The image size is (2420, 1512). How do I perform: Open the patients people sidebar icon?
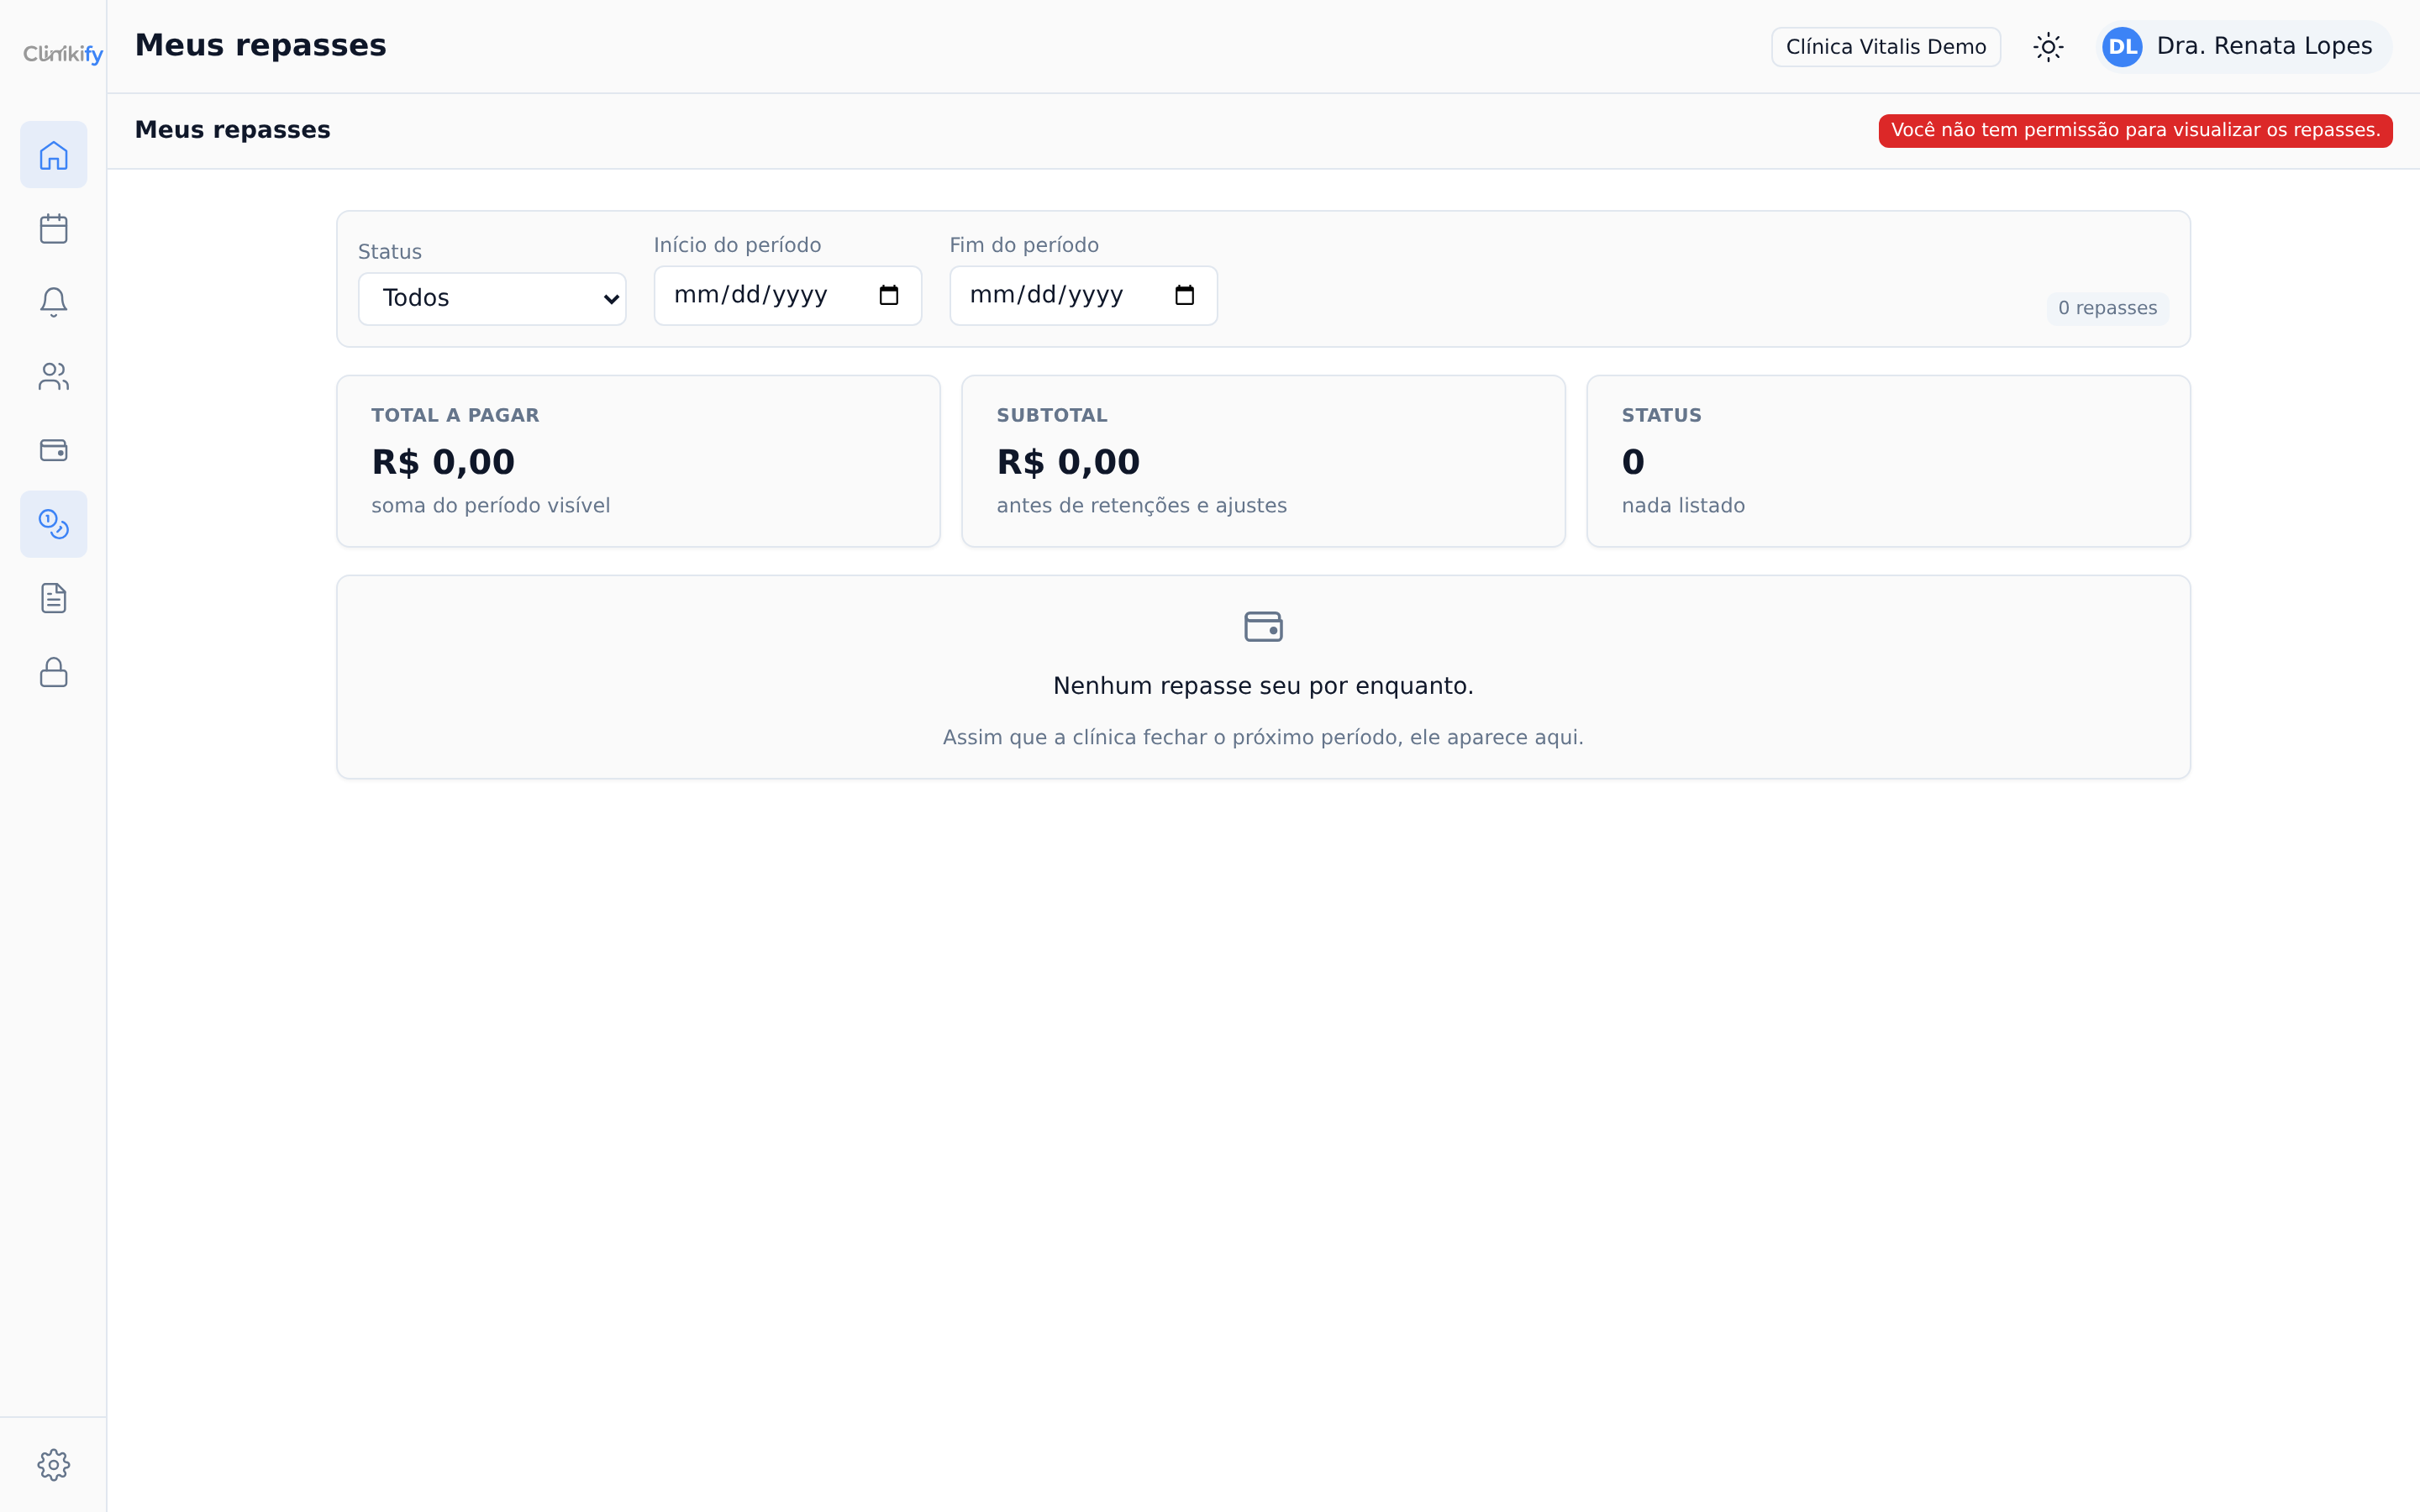click(x=54, y=376)
